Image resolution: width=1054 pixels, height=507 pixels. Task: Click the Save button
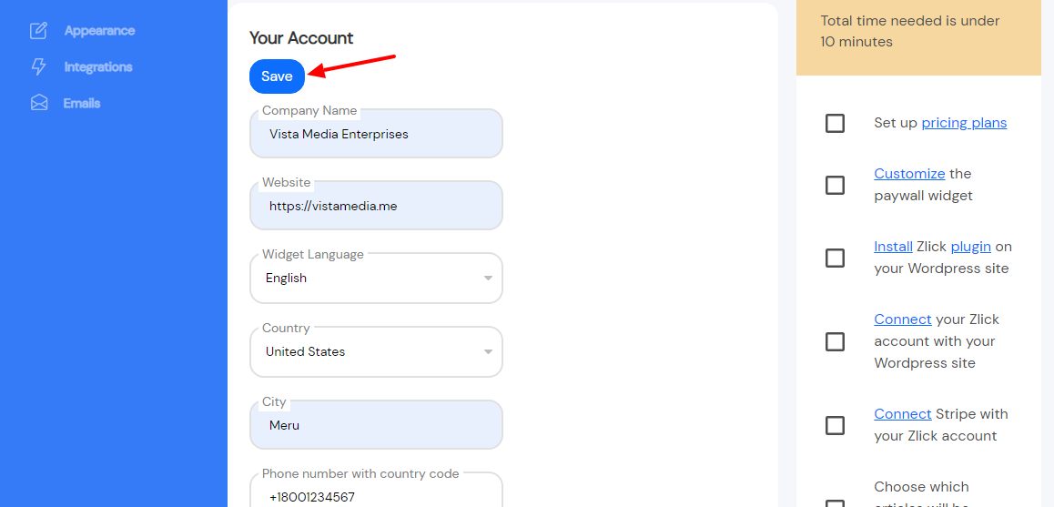(x=277, y=76)
